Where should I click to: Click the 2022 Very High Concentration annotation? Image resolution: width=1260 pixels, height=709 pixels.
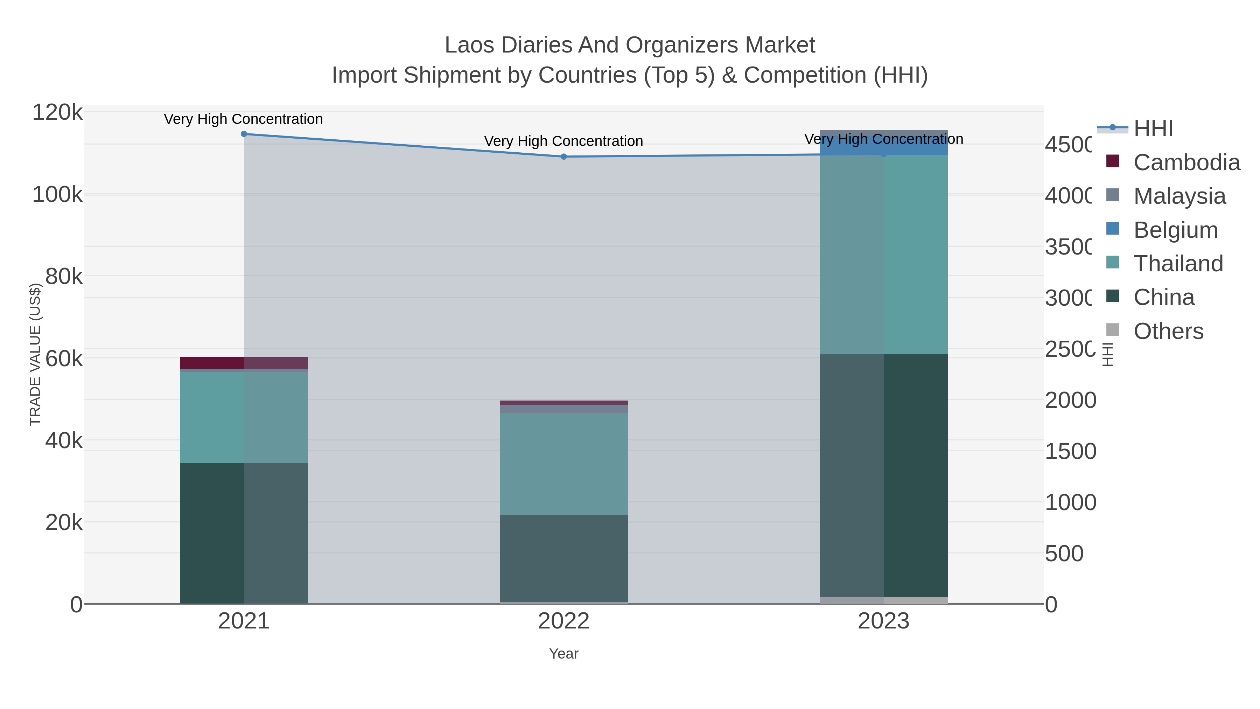click(x=563, y=141)
